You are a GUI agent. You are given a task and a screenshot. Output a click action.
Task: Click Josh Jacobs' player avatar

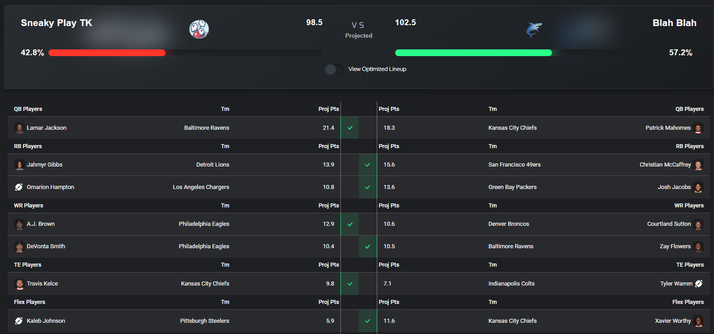tap(698, 187)
